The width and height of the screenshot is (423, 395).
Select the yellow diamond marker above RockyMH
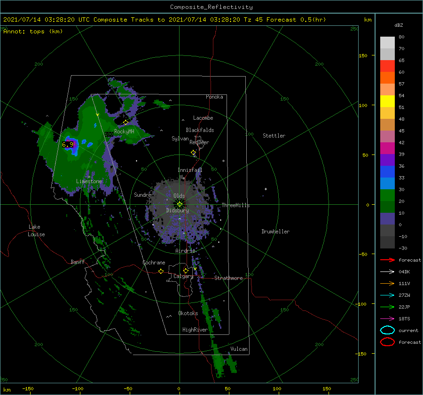pyautogui.click(x=125, y=123)
